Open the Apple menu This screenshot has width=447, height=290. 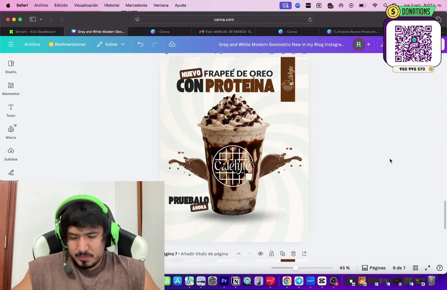tap(8, 5)
